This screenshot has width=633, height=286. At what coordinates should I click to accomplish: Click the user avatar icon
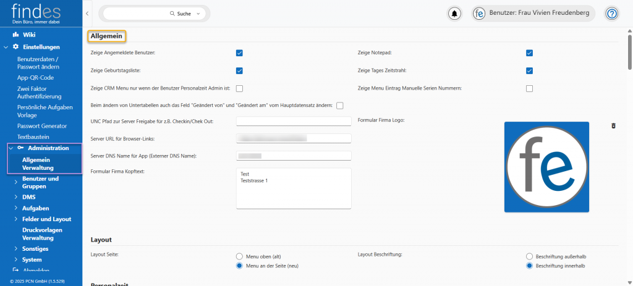pyautogui.click(x=480, y=14)
